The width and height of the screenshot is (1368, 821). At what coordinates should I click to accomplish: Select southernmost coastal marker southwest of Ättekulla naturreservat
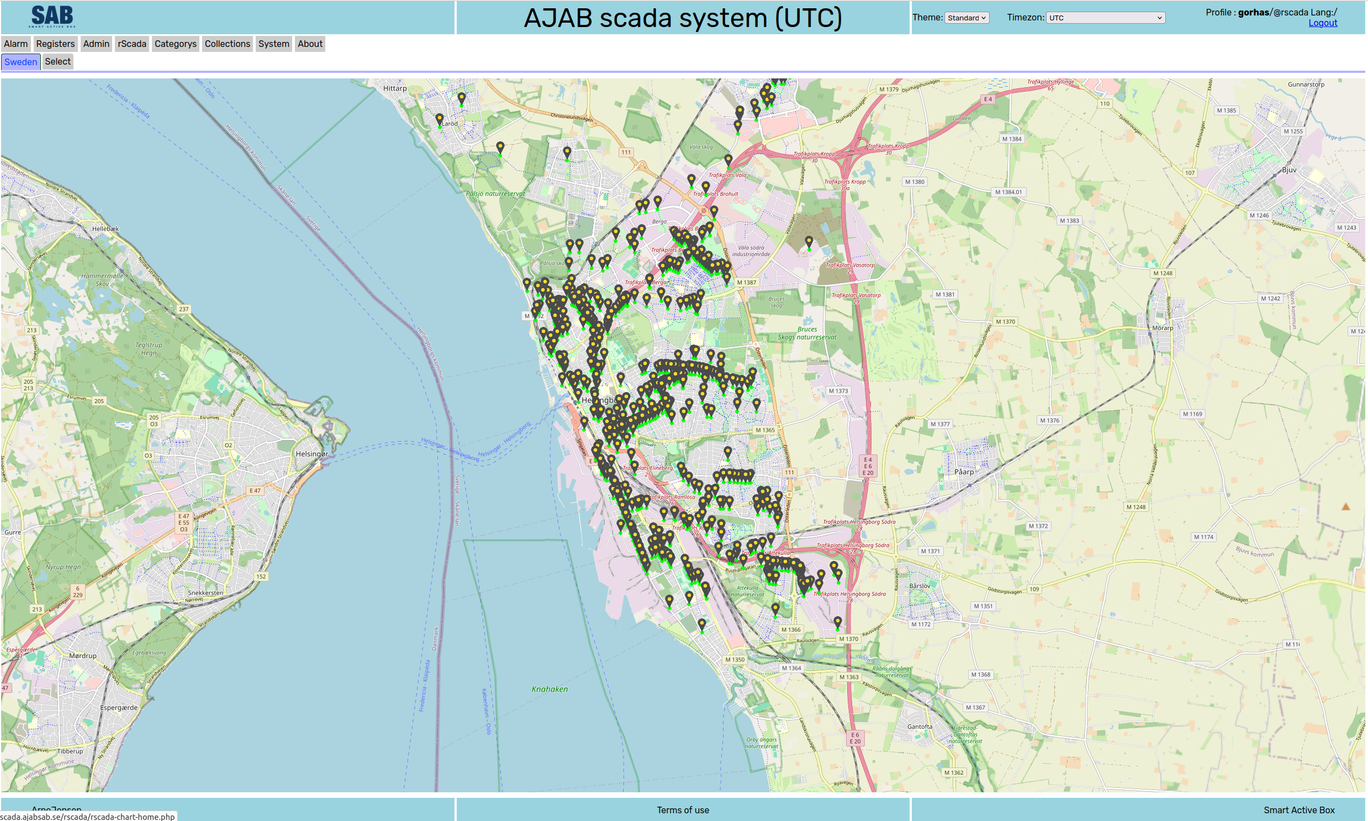click(702, 625)
